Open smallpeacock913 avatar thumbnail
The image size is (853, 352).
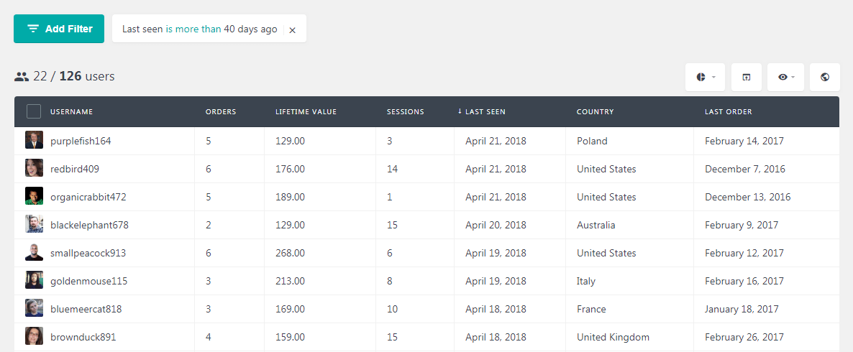pyautogui.click(x=35, y=252)
